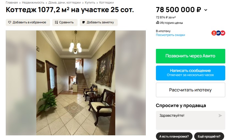Expand the price dropdown chevron
239x140 pixels.
point(206,10)
